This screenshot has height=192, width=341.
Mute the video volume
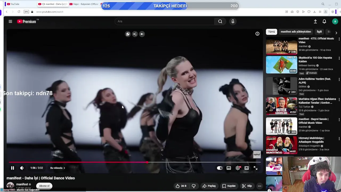point(22,168)
